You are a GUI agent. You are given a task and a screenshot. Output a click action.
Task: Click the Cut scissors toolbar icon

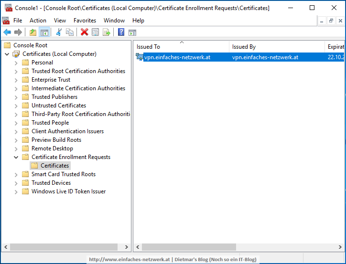[x=59, y=32]
